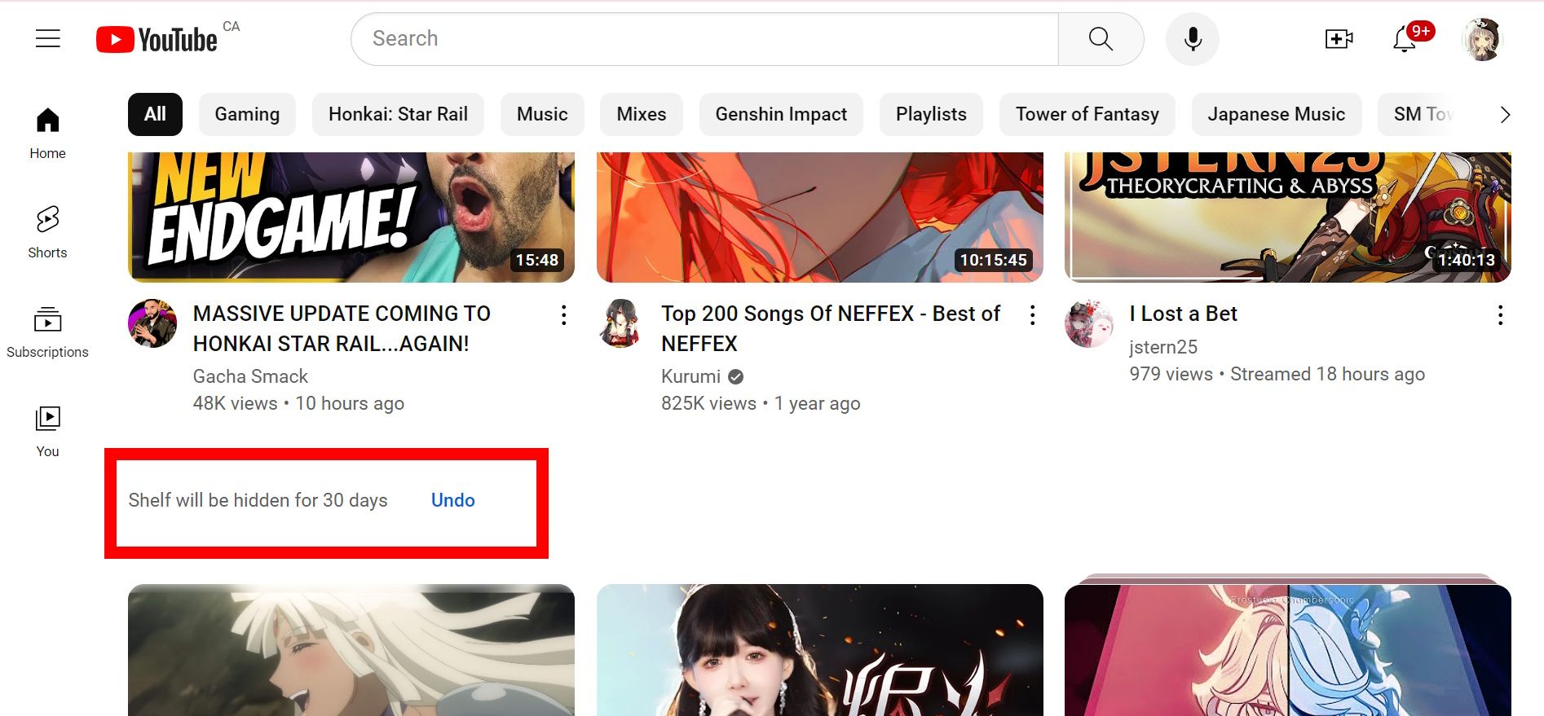
Task: Open options for Top 200 Songs video
Action: [x=1032, y=315]
